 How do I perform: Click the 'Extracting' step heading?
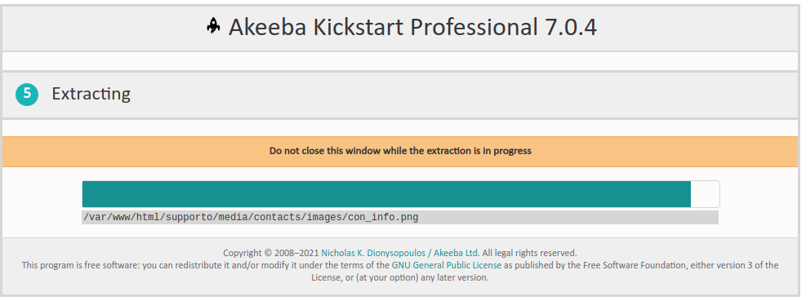(x=91, y=94)
